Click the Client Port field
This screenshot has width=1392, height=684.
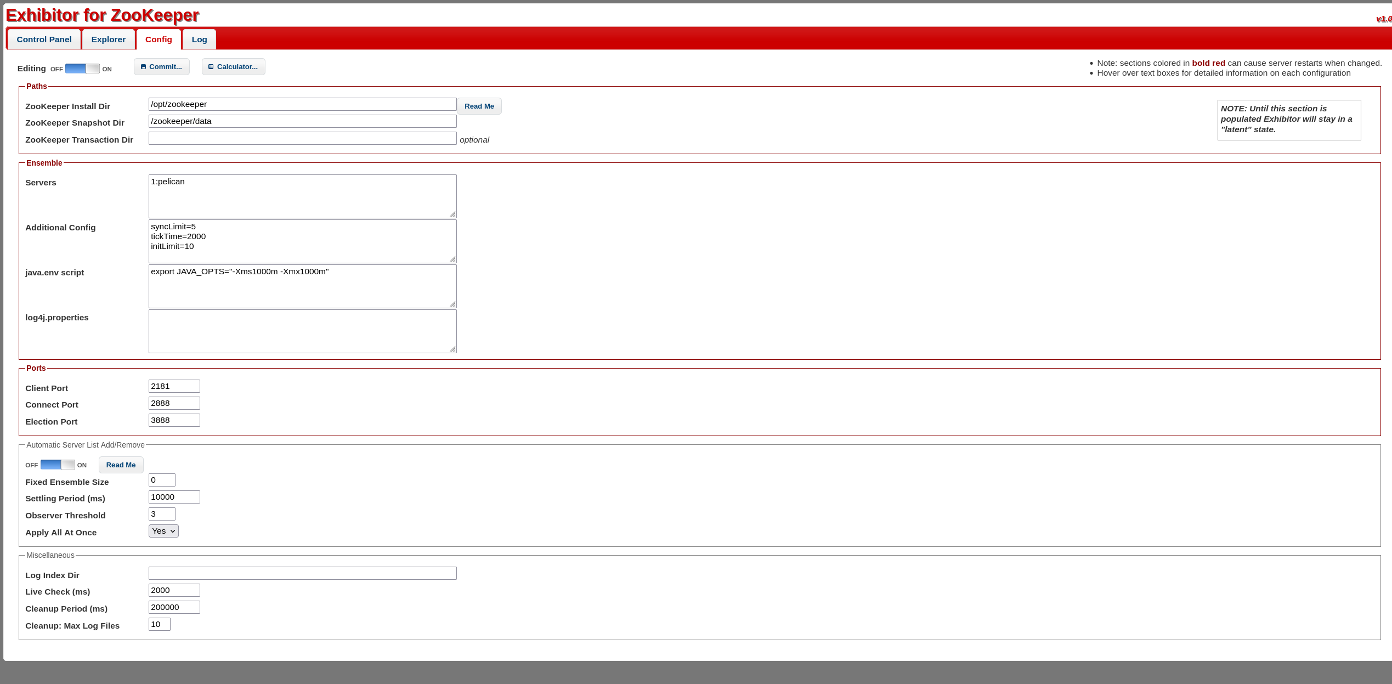(174, 386)
